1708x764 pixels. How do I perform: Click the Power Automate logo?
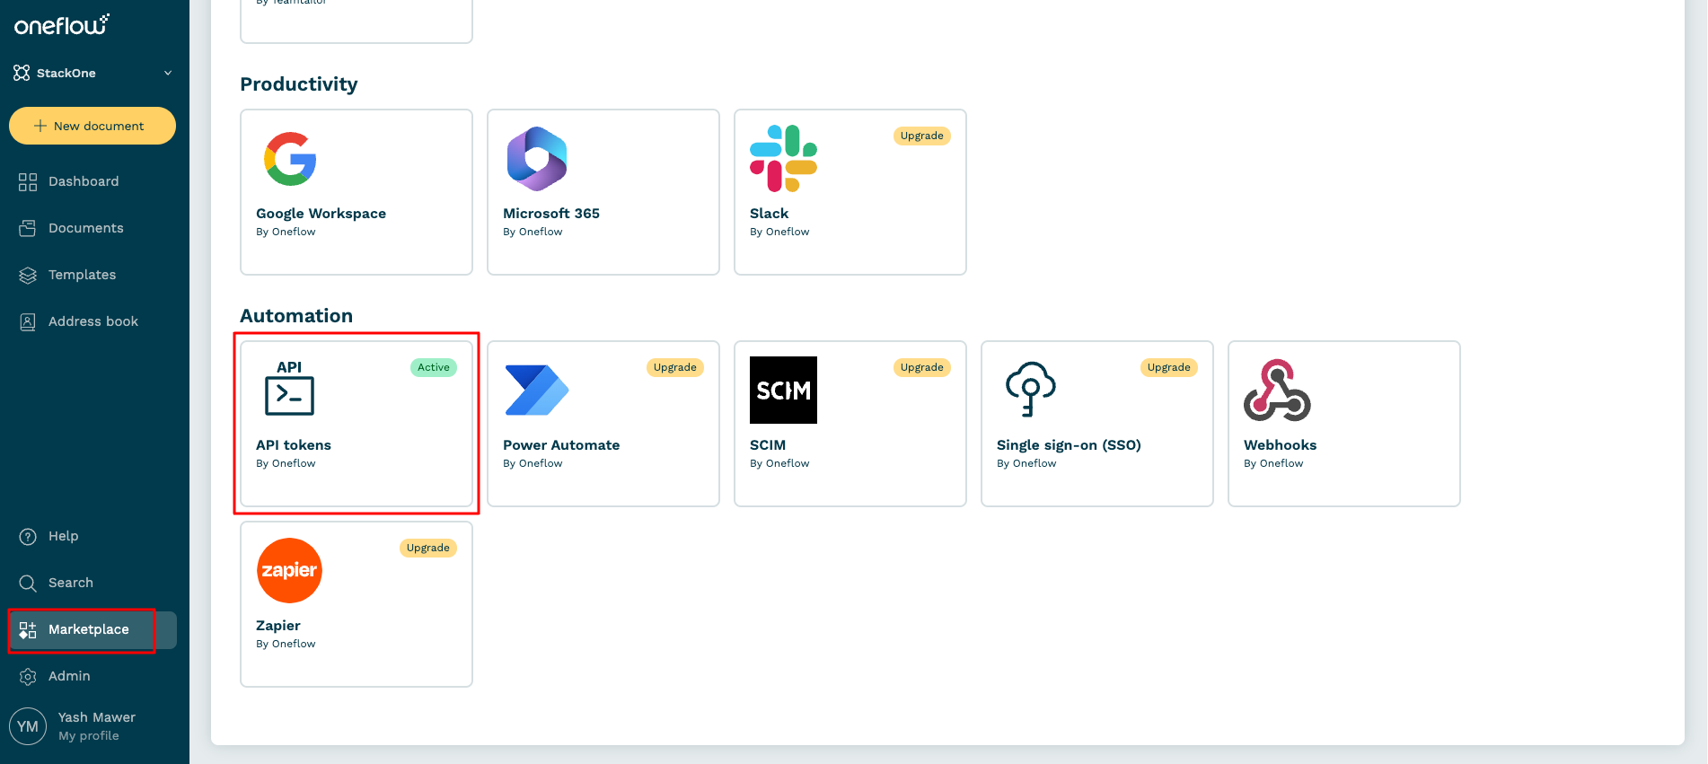coord(537,391)
